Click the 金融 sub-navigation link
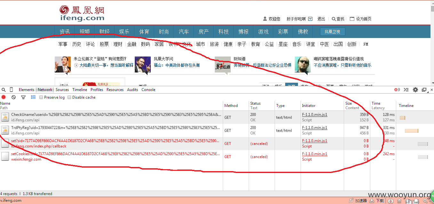 132,44
